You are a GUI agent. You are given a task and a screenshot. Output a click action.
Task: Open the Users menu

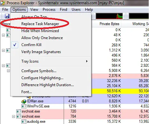76,10
